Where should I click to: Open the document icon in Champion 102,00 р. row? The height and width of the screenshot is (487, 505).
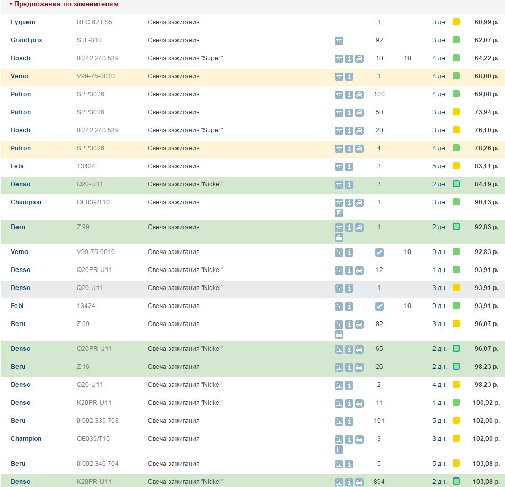click(339, 449)
